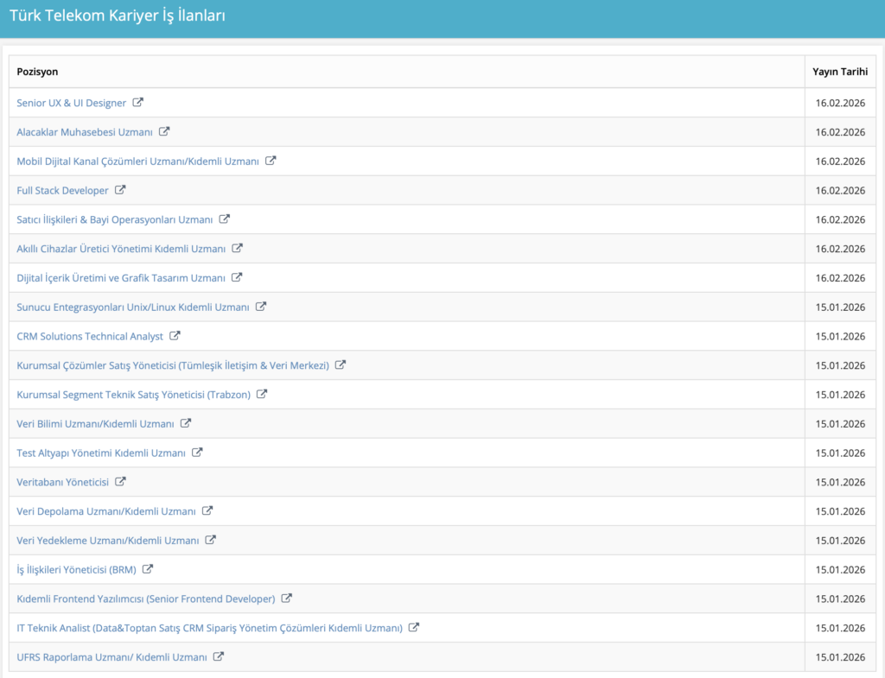Open Kurumsal Çözümler Satış Yöneticisi job link
The height and width of the screenshot is (678, 885).
click(x=173, y=365)
